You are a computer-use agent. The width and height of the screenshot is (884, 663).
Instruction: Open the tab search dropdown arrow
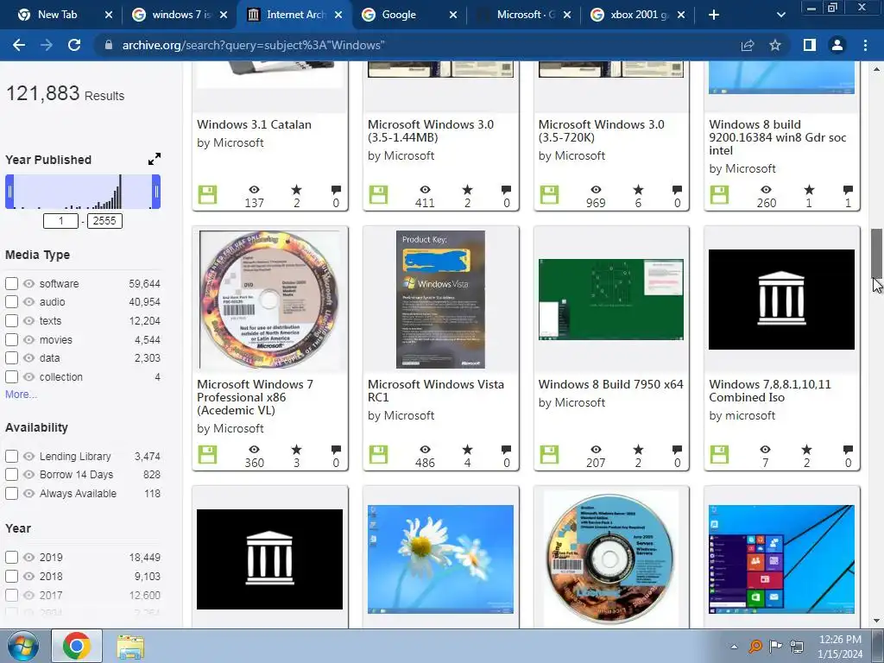click(780, 15)
